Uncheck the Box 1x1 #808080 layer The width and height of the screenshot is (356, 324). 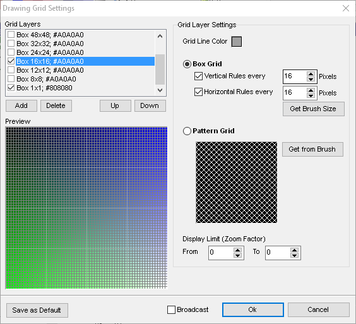coord(11,88)
